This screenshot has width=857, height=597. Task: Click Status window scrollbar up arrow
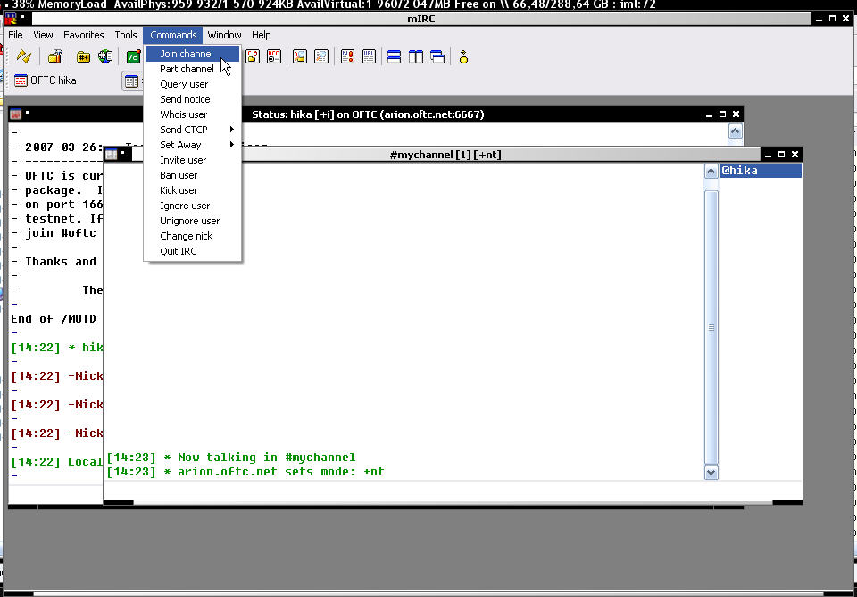[735, 130]
